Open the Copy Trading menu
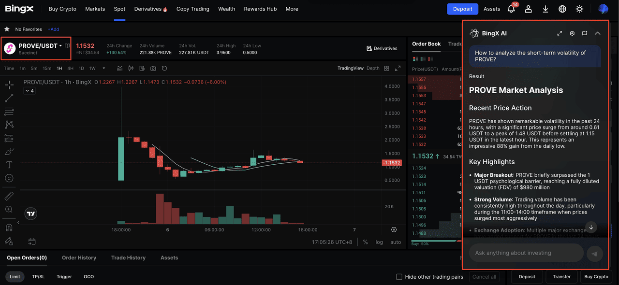Image resolution: width=619 pixels, height=285 pixels. point(192,9)
